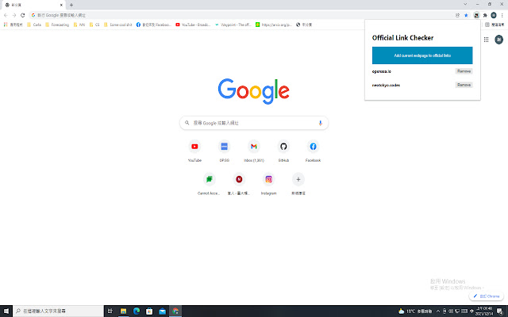This screenshot has height=317, width=508.
Task: Open the CS bookmarks folder
Action: coord(94,25)
